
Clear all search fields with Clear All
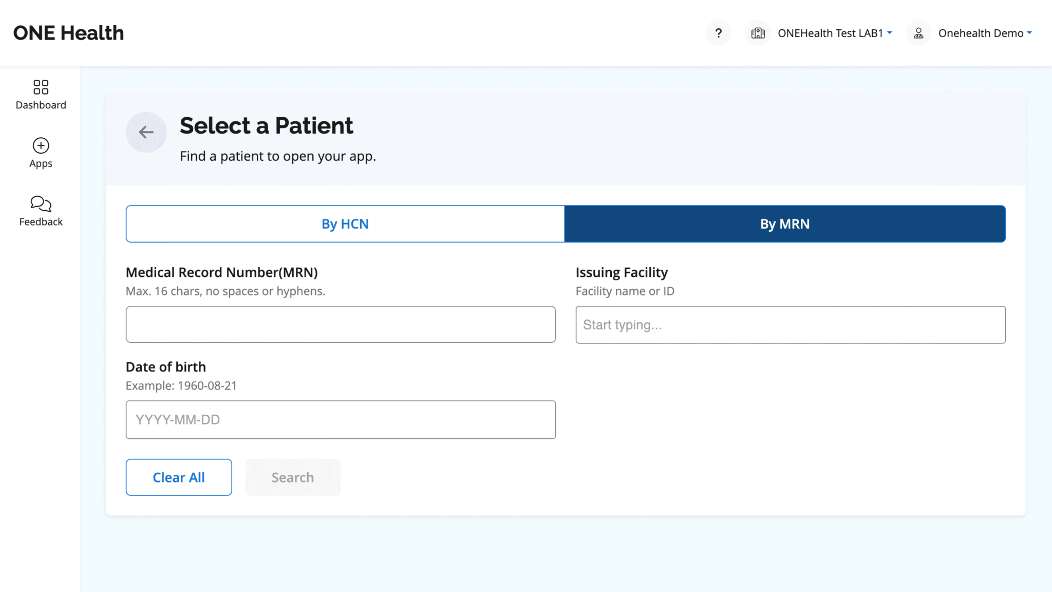178,477
